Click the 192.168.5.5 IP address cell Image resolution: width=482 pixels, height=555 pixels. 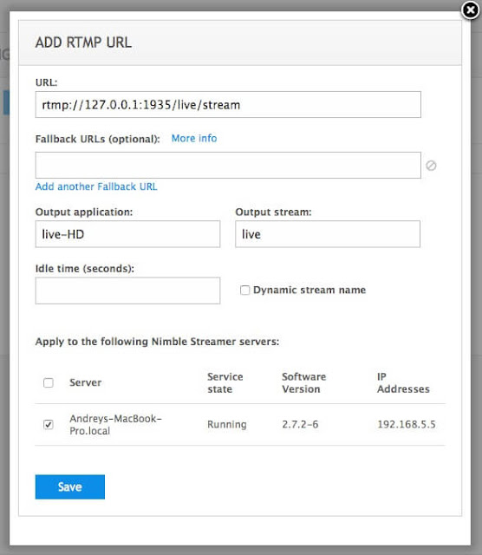pyautogui.click(x=407, y=424)
